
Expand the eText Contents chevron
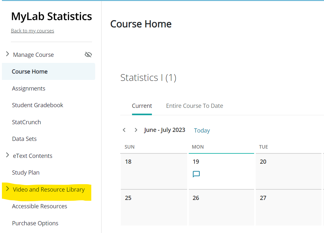(7, 155)
